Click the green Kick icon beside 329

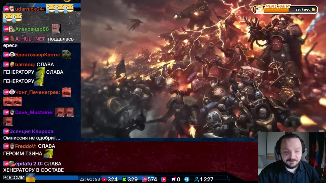click(x=124, y=179)
